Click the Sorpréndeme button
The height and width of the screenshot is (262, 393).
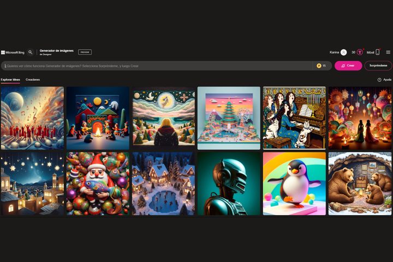point(378,65)
